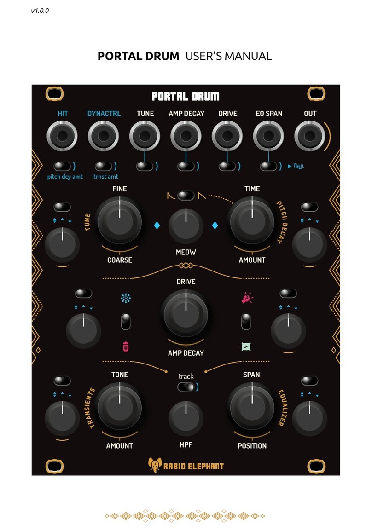Toggle the pitch dcy amt switch
372x531 pixels.
tap(62, 166)
